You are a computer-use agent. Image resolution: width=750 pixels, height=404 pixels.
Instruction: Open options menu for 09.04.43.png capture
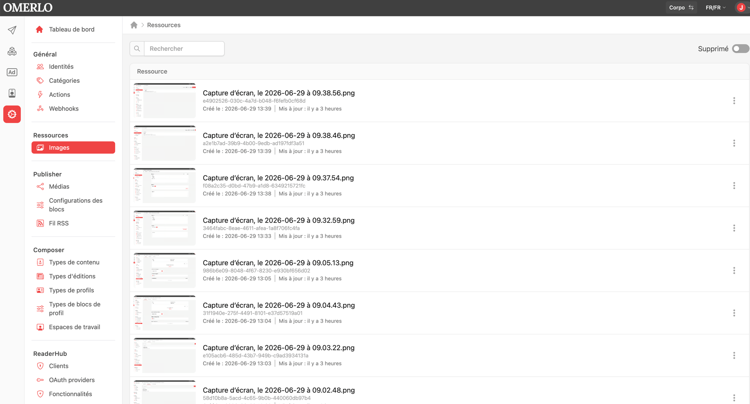pyautogui.click(x=734, y=313)
